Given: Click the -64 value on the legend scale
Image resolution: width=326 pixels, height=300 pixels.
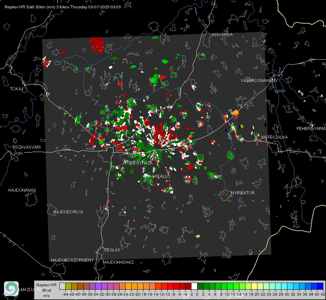Looking at the screenshot, I should tap(65, 294).
